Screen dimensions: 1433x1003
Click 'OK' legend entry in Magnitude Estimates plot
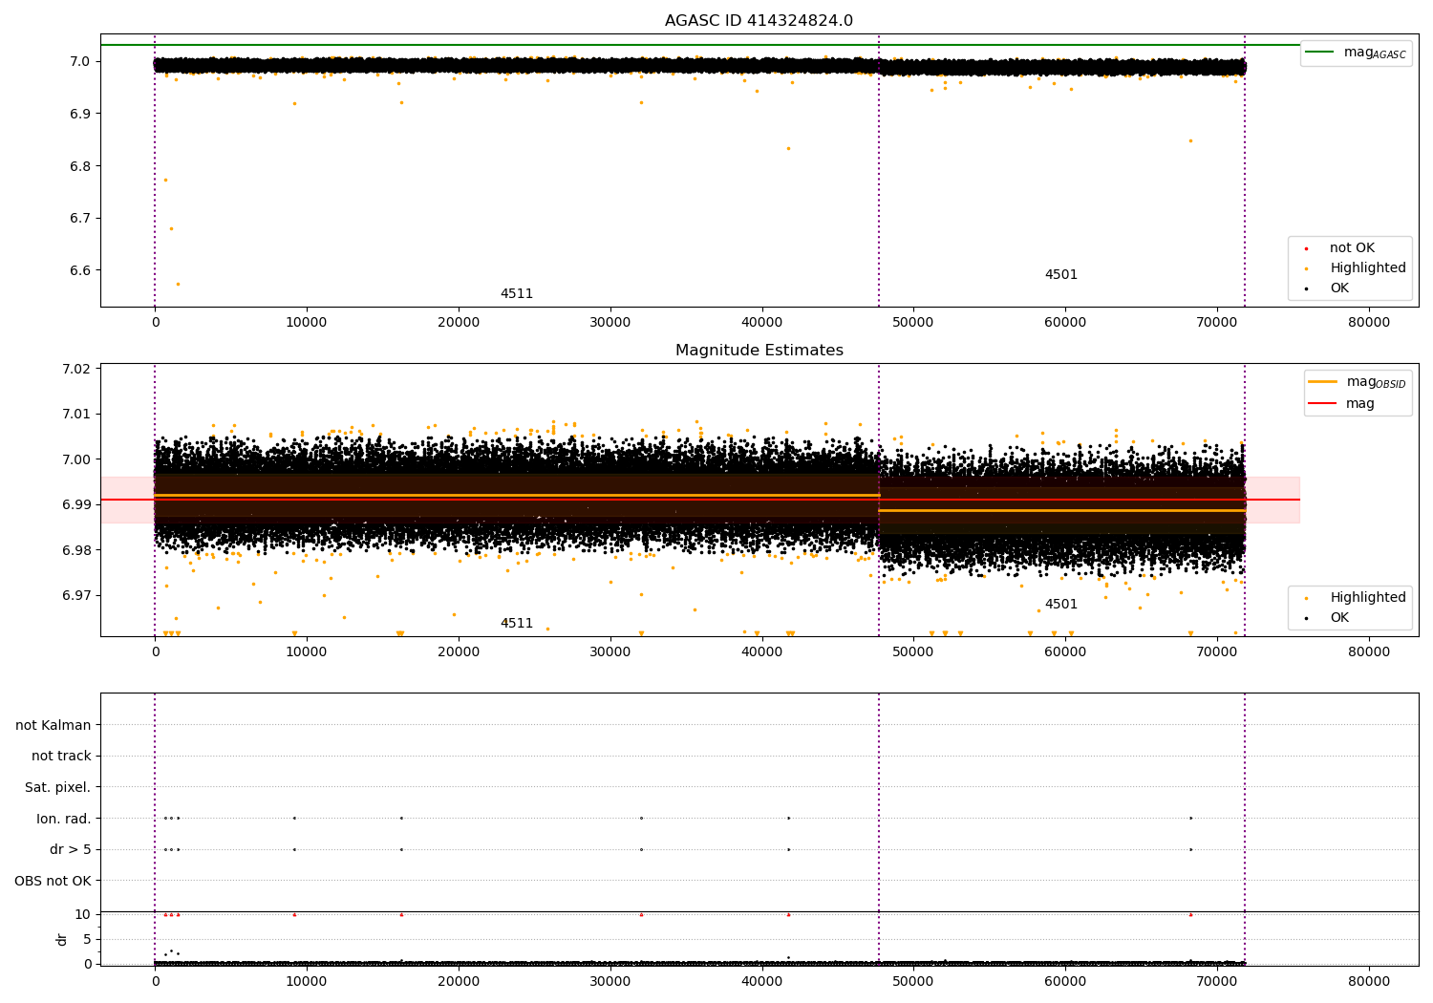tap(1339, 618)
